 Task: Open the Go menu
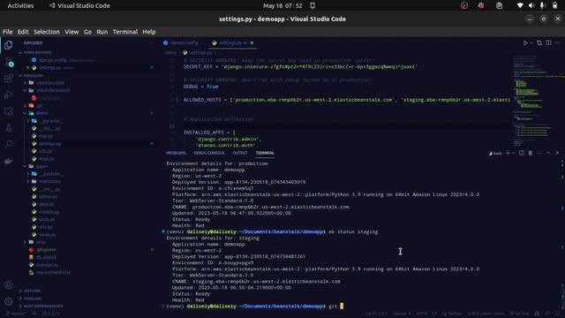87,32
